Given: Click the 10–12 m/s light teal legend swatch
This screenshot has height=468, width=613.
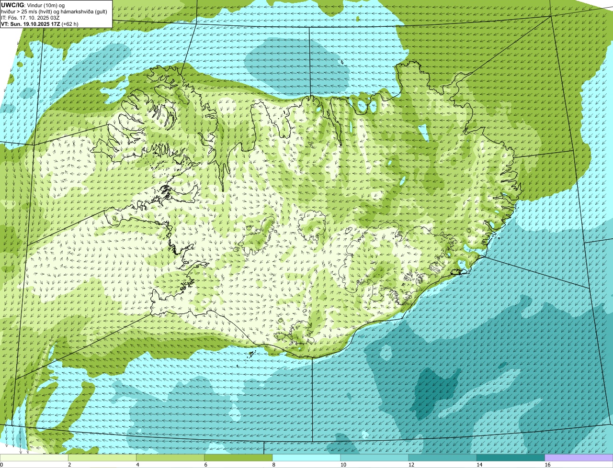Looking at the screenshot, I should [375, 458].
